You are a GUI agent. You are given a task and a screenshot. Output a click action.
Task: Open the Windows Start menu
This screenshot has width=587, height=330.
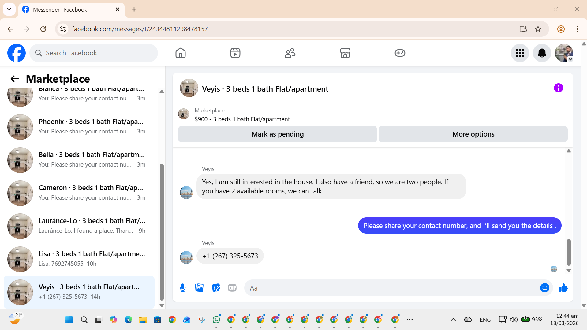[x=69, y=320]
